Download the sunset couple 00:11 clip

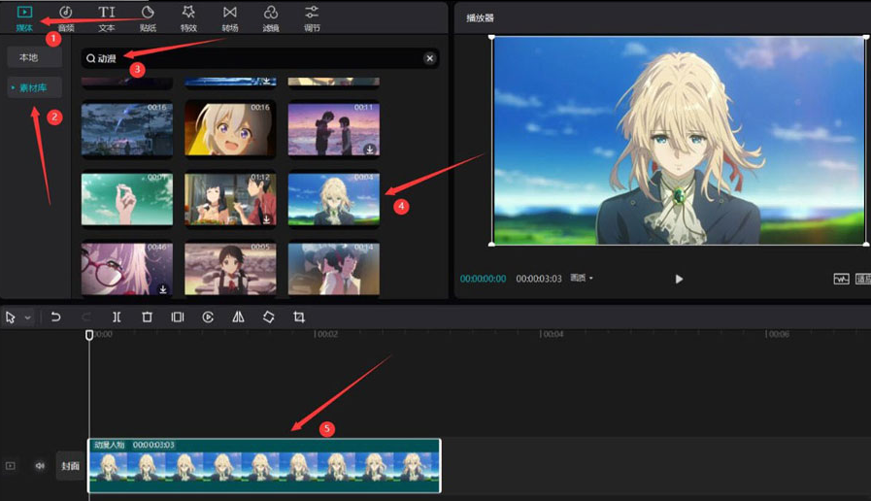(x=369, y=150)
